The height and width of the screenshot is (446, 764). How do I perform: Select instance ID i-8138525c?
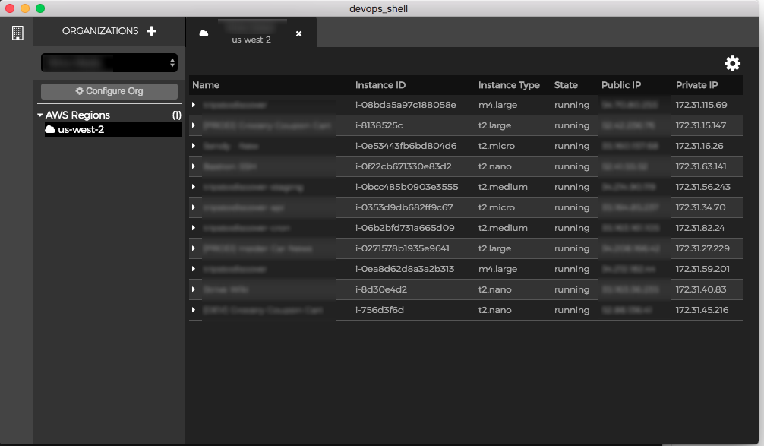379,125
